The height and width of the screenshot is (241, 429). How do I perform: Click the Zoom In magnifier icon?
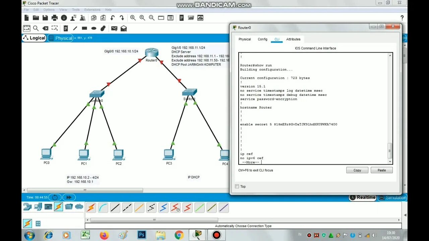(x=133, y=18)
